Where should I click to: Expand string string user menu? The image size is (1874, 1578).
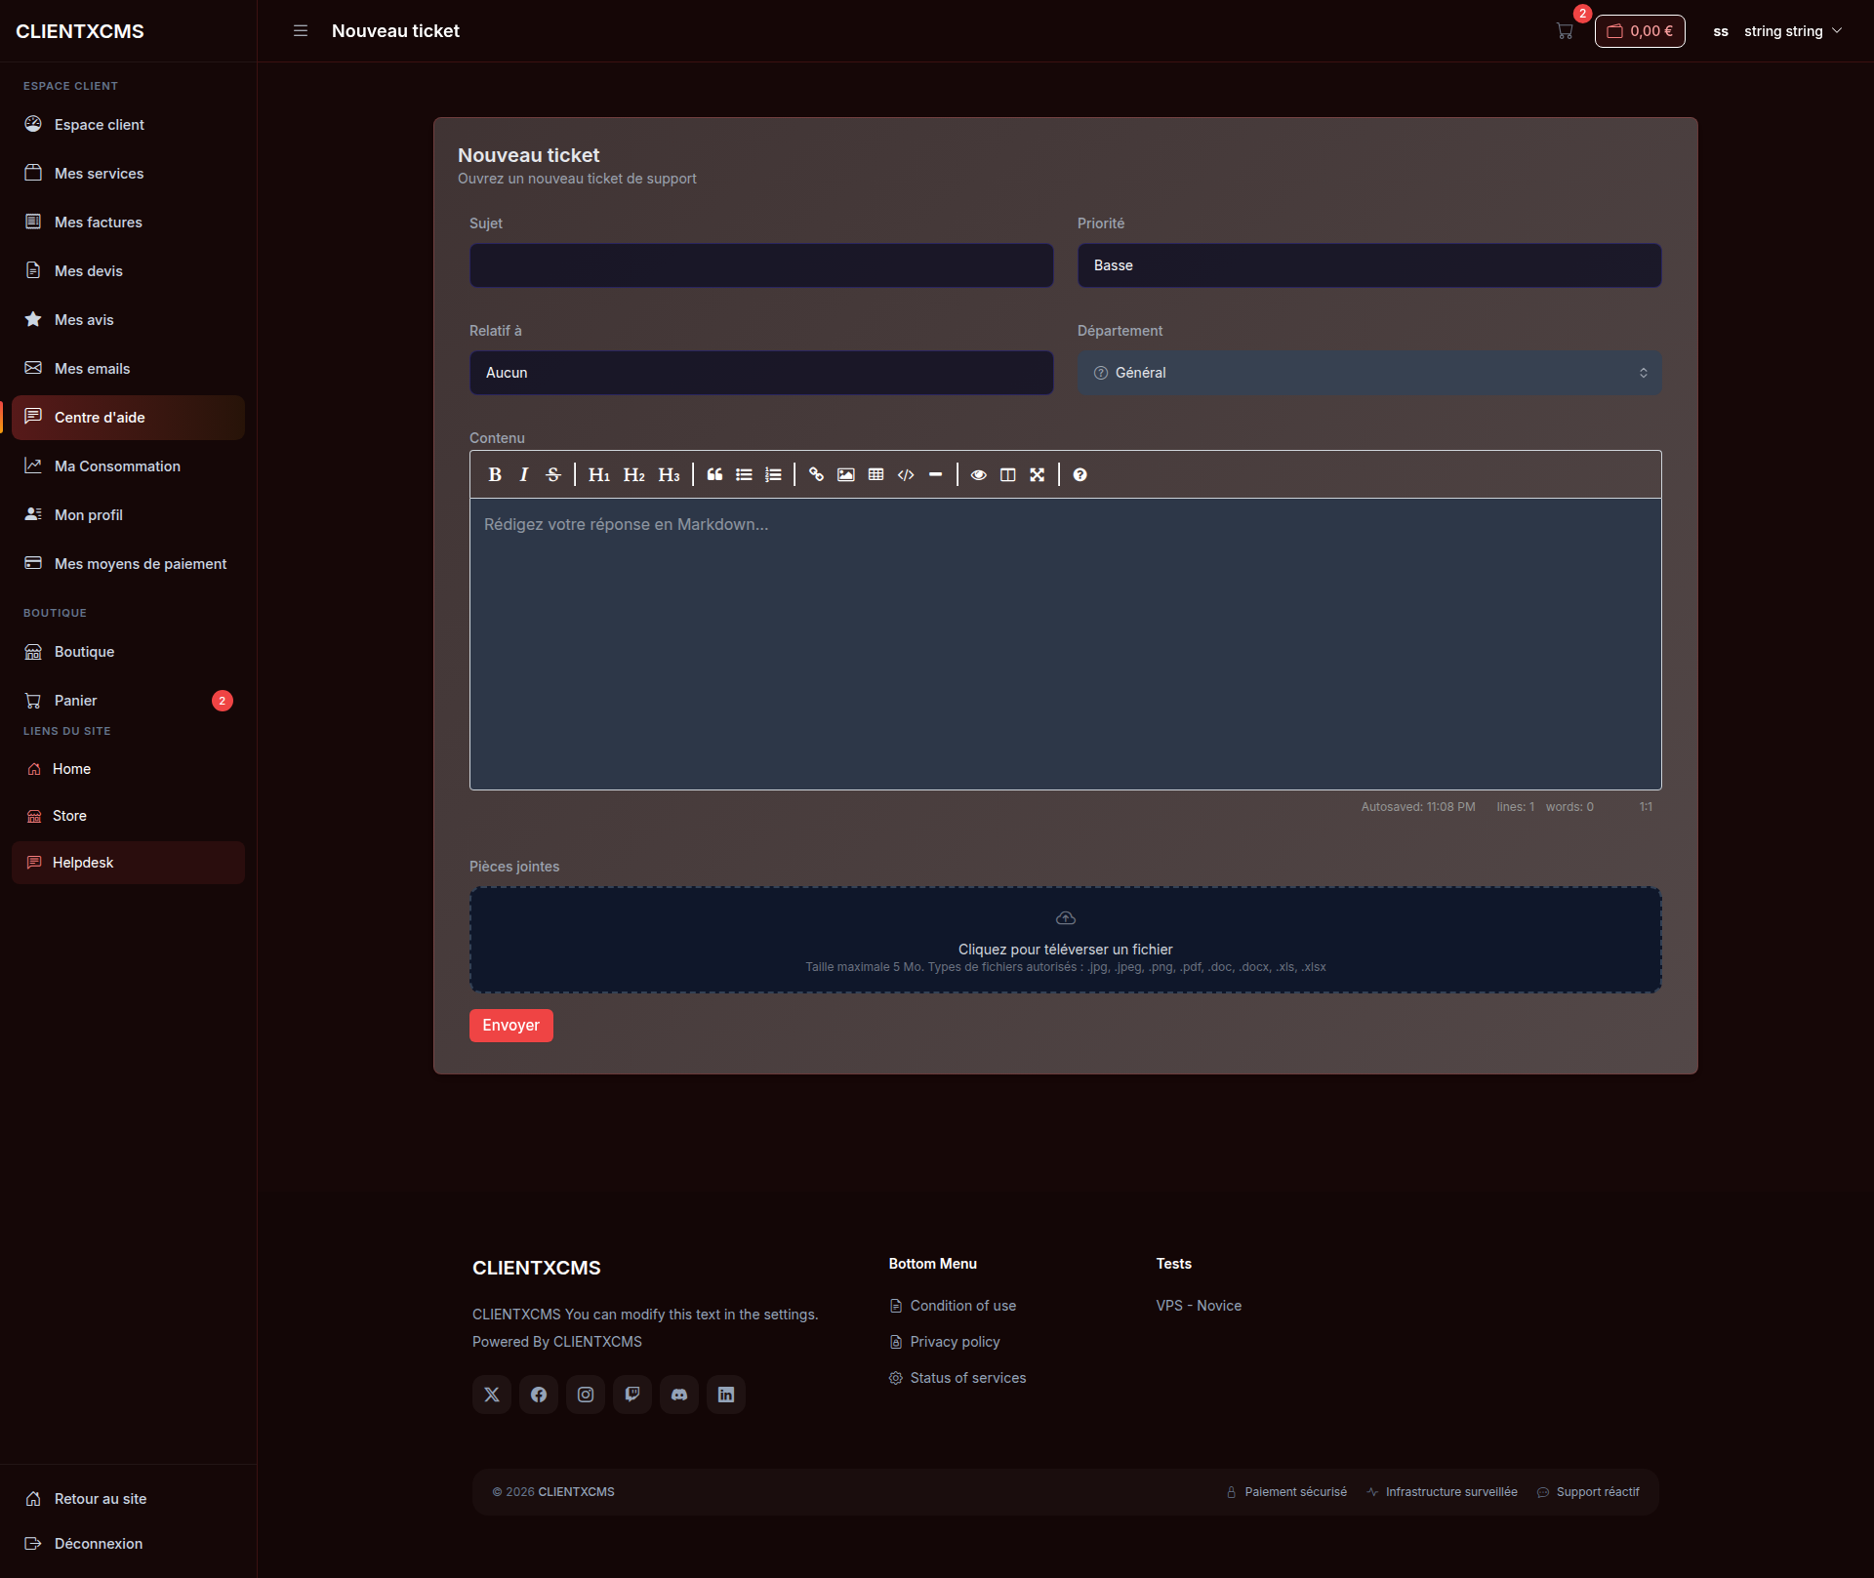(1777, 31)
